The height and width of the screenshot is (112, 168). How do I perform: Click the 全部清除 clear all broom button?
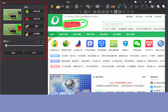pyautogui.click(x=34, y=34)
